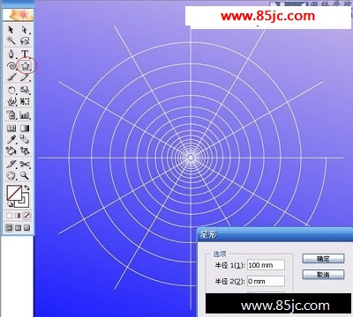Viewport: 353px width, 317px height.
Task: Click the 半径 2 input field
Action: pos(266,281)
